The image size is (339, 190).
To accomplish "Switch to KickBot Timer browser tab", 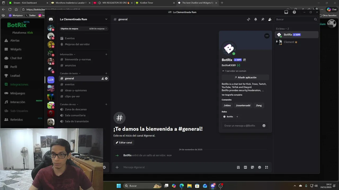I will tap(155, 3).
